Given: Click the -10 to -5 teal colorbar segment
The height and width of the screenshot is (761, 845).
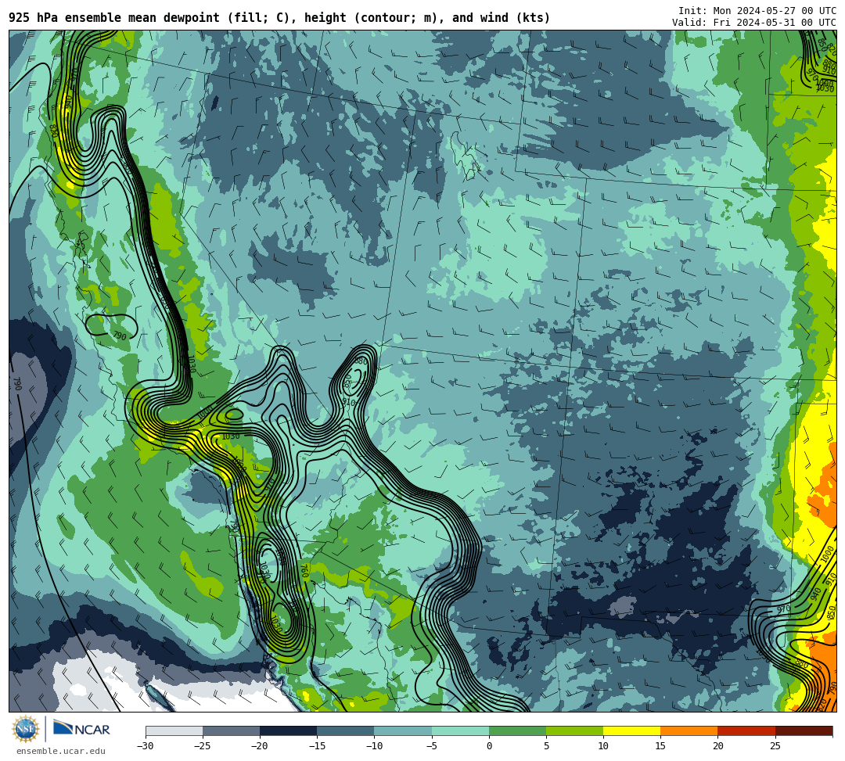Looking at the screenshot, I should coord(403,730).
